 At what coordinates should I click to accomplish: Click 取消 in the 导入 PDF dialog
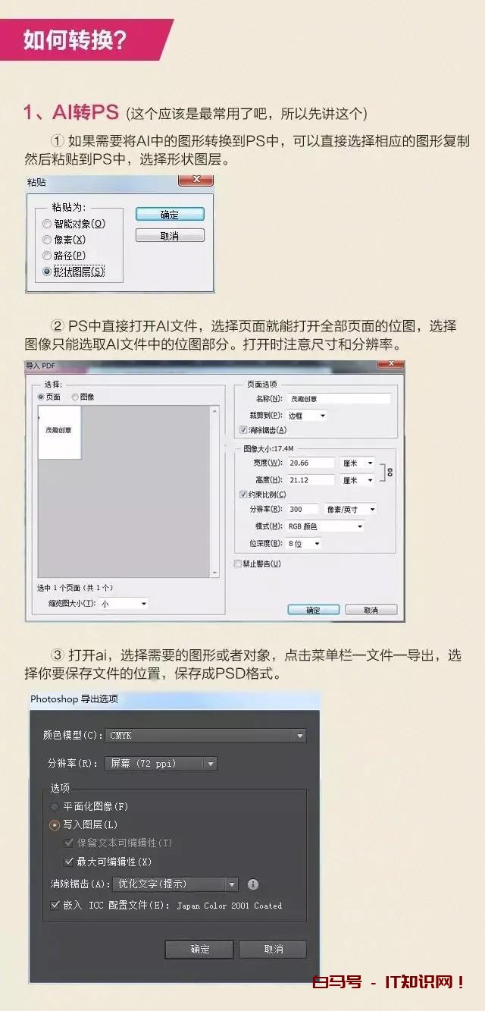[x=371, y=610]
